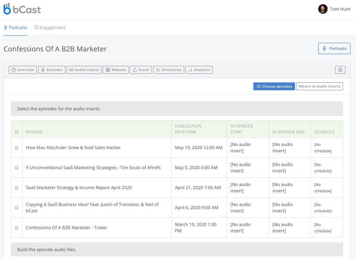The image size is (356, 259).
Task: Select the Confessions Trailer episode checkbox
Action: [x=16, y=227]
